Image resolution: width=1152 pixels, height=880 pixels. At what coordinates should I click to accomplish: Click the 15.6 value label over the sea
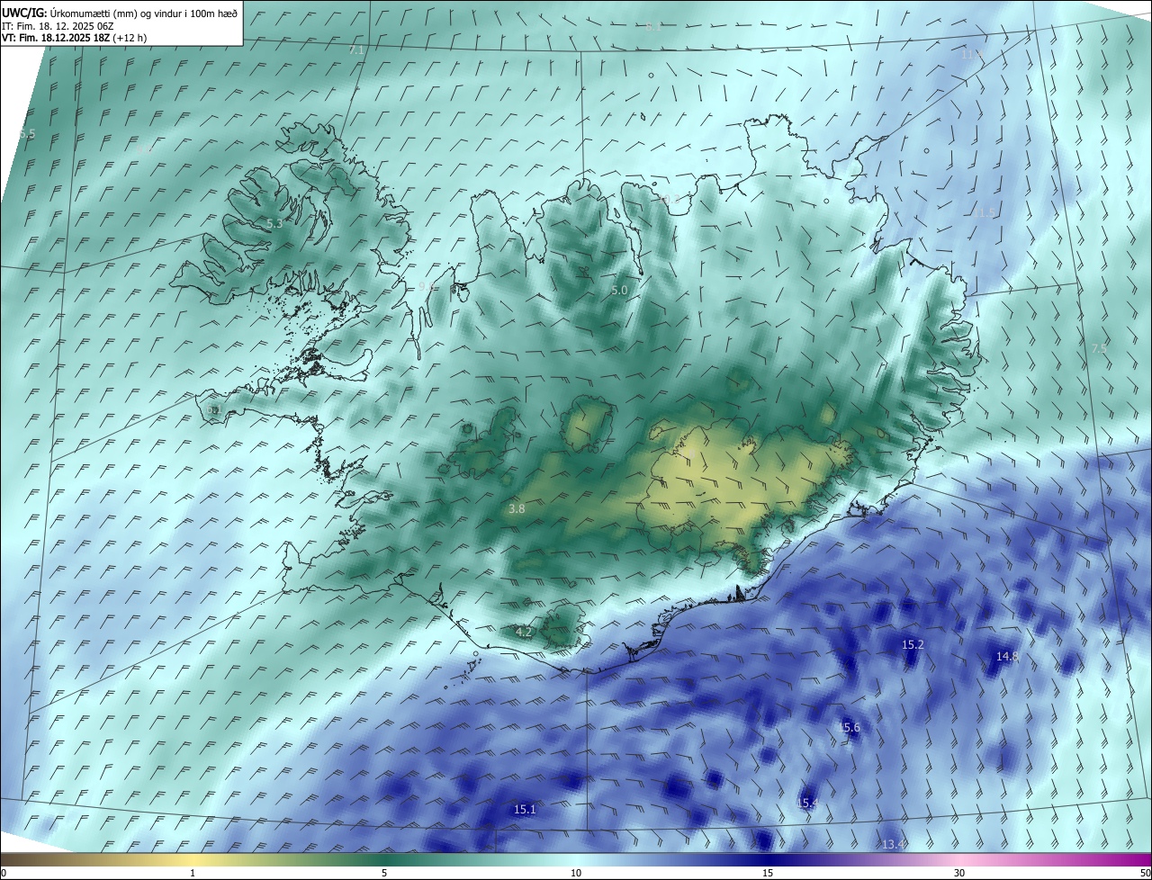849,727
